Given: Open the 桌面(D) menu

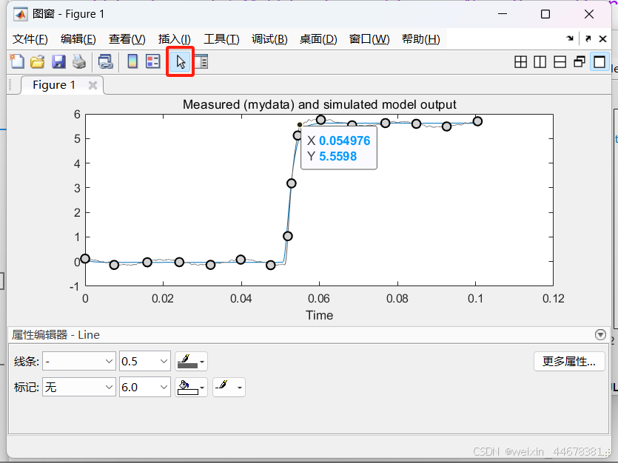Looking at the screenshot, I should (x=318, y=39).
